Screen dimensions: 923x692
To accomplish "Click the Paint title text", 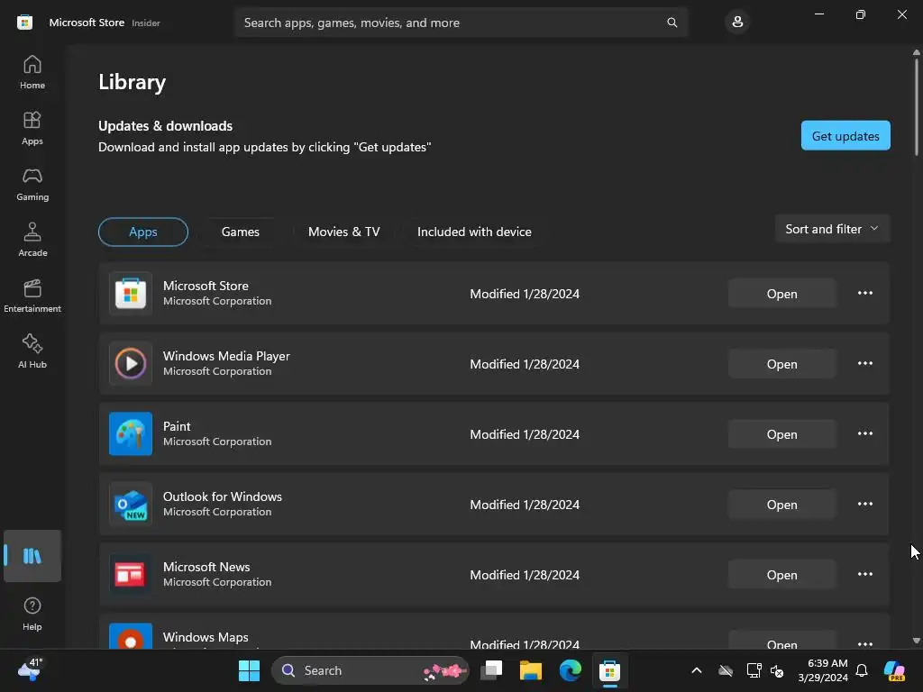I will pyautogui.click(x=177, y=426).
